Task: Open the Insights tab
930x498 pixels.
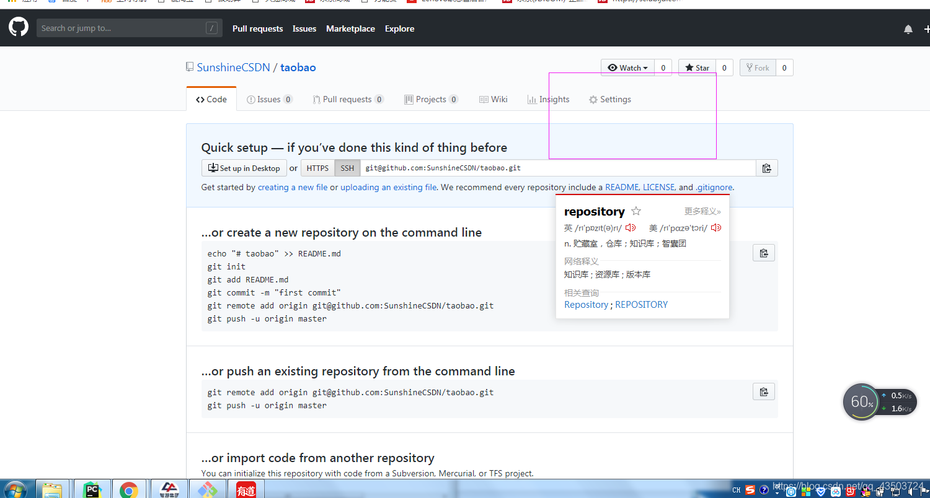Action: (x=549, y=99)
